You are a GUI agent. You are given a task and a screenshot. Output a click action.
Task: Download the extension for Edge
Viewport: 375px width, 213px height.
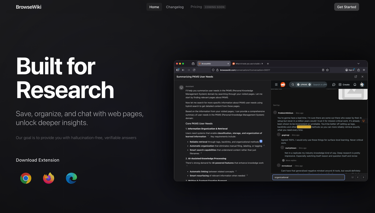[71, 178]
